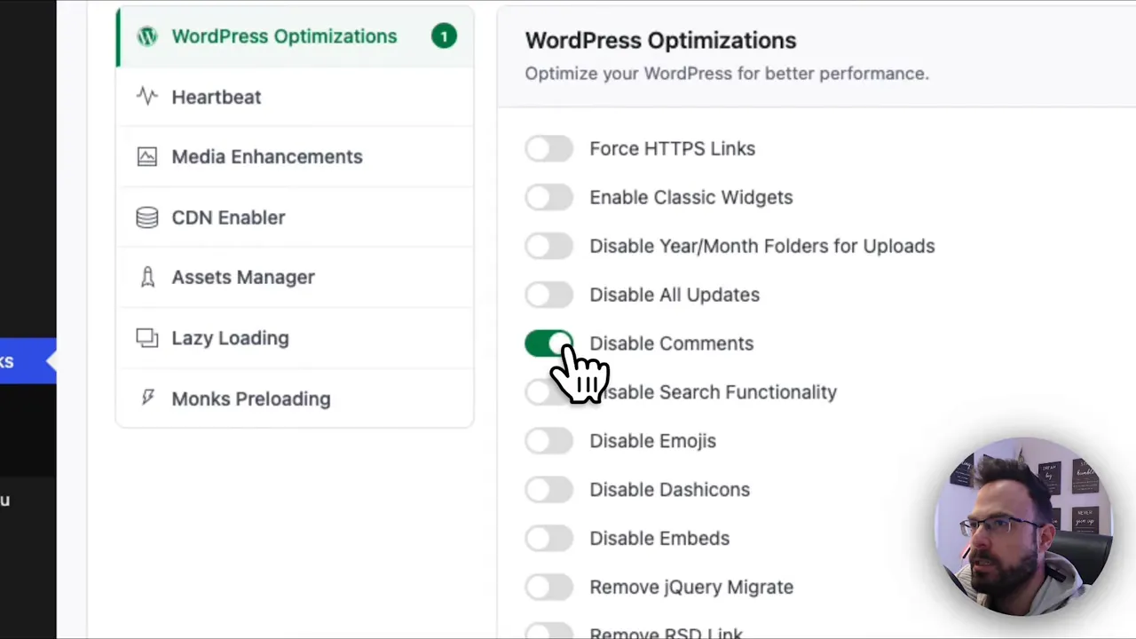Image resolution: width=1136 pixels, height=639 pixels.
Task: Click the 'Disable Search Functionality' label text
Action: coord(714,392)
